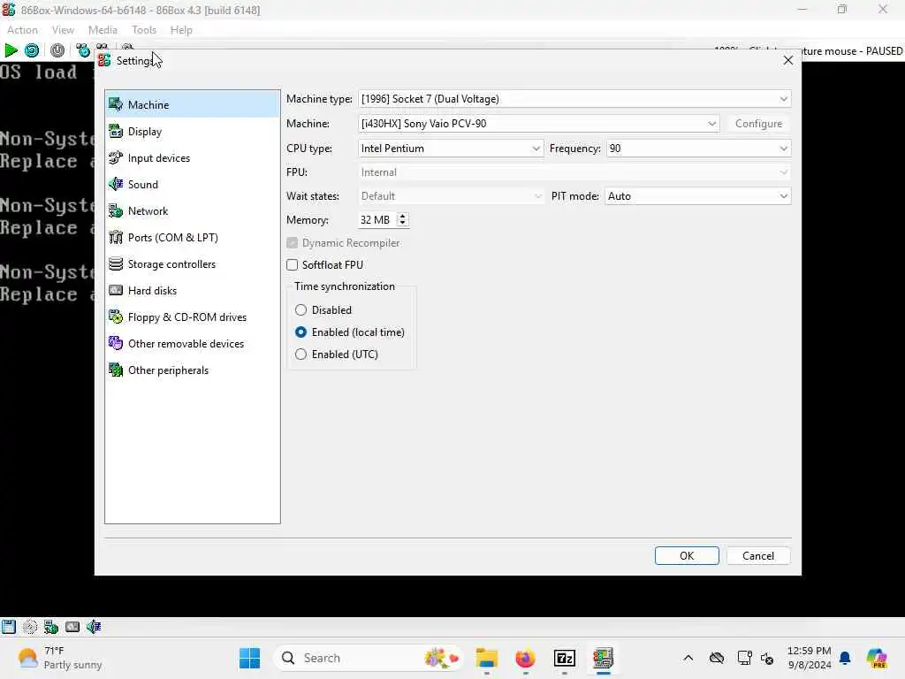Image resolution: width=905 pixels, height=679 pixels.
Task: Open the Media menu
Action: pyautogui.click(x=103, y=30)
